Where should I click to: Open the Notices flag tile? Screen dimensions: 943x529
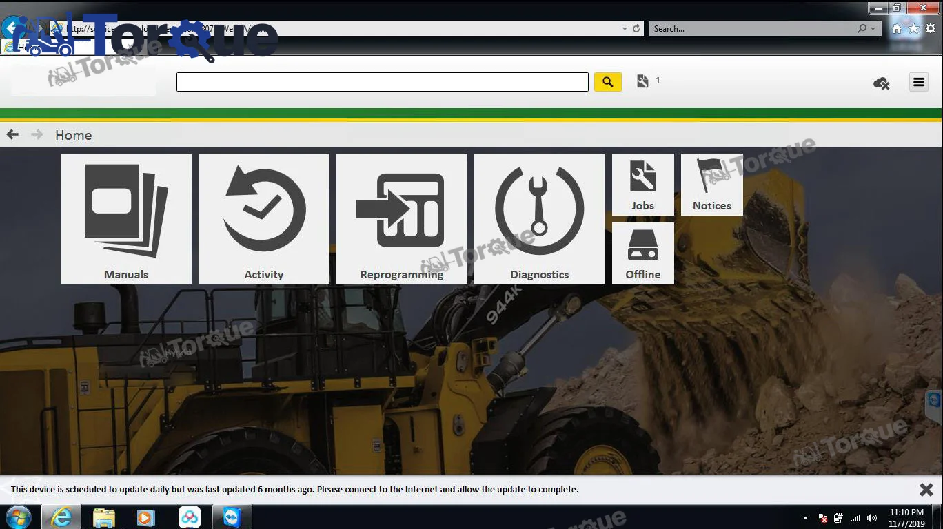tap(712, 184)
